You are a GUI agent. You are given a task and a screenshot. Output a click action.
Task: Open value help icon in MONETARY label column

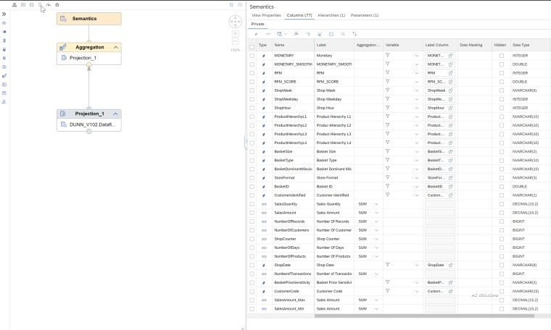point(450,55)
